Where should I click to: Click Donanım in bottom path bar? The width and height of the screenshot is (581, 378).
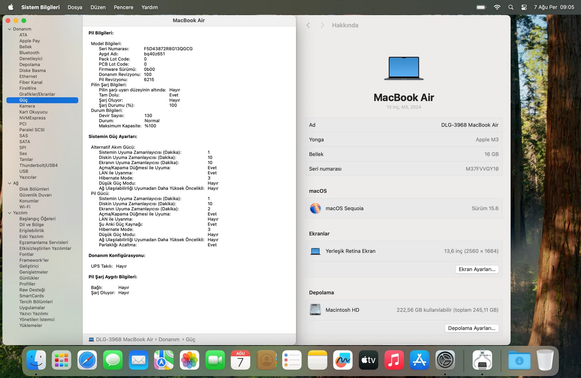(169, 339)
